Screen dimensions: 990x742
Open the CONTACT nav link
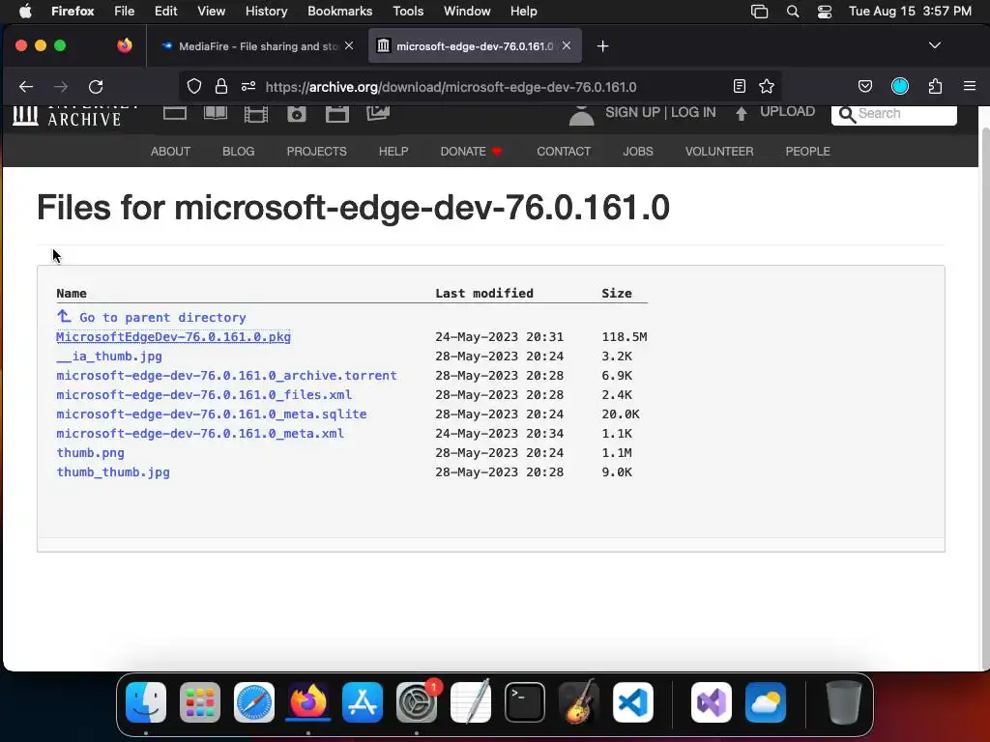pos(564,152)
